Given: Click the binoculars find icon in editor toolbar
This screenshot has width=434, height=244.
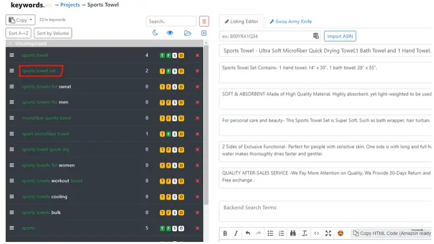Looking at the screenshot, I should (x=293, y=233).
